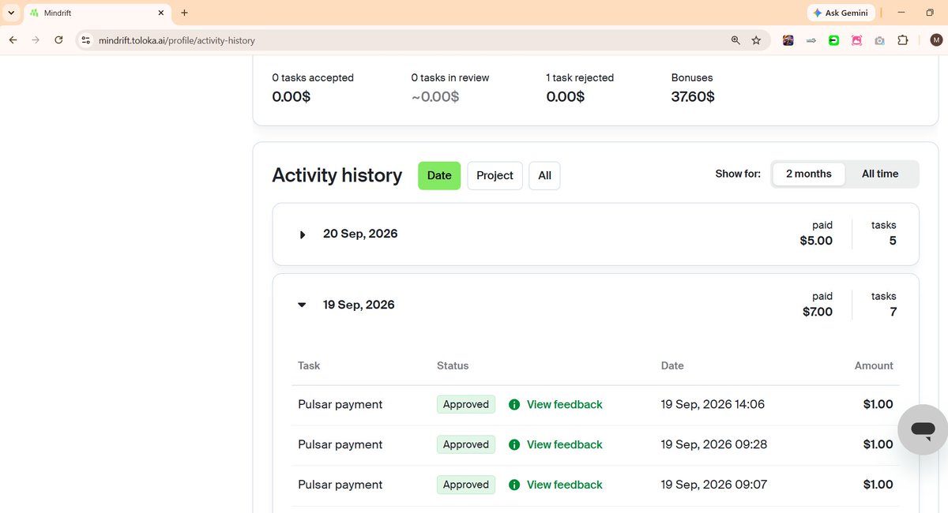Viewport: 948px width, 513px height.
Task: Click the Ask Gemini button
Action: tap(841, 13)
